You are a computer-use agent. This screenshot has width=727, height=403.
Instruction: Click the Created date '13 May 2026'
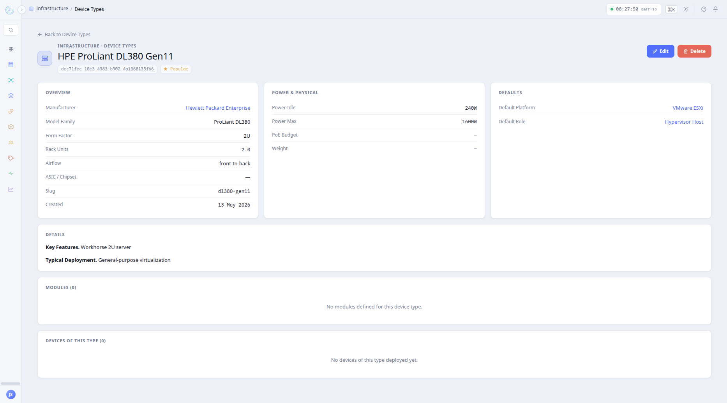tap(234, 205)
